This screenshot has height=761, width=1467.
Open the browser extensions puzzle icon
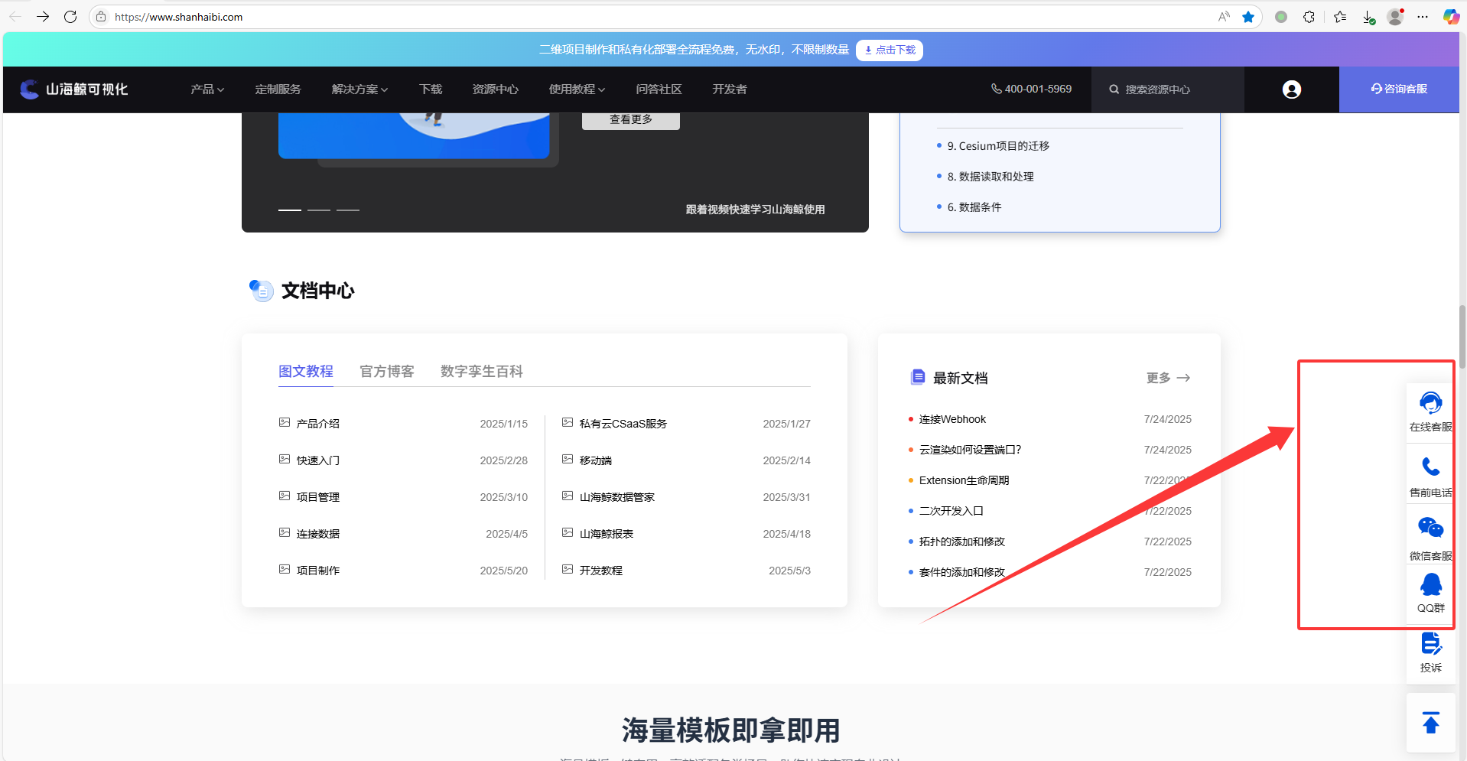pyautogui.click(x=1309, y=17)
